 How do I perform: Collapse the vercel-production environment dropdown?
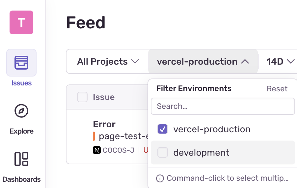point(203,62)
